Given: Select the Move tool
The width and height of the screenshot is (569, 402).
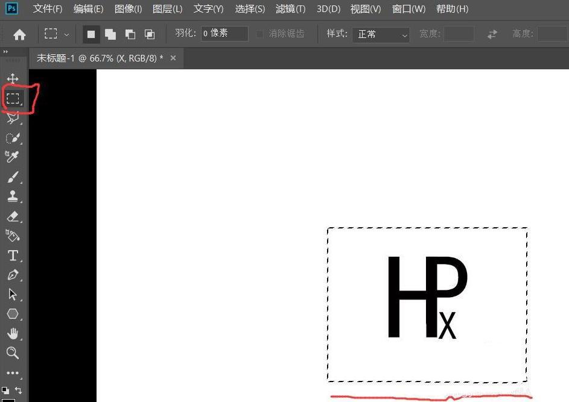Looking at the screenshot, I should pyautogui.click(x=13, y=78).
